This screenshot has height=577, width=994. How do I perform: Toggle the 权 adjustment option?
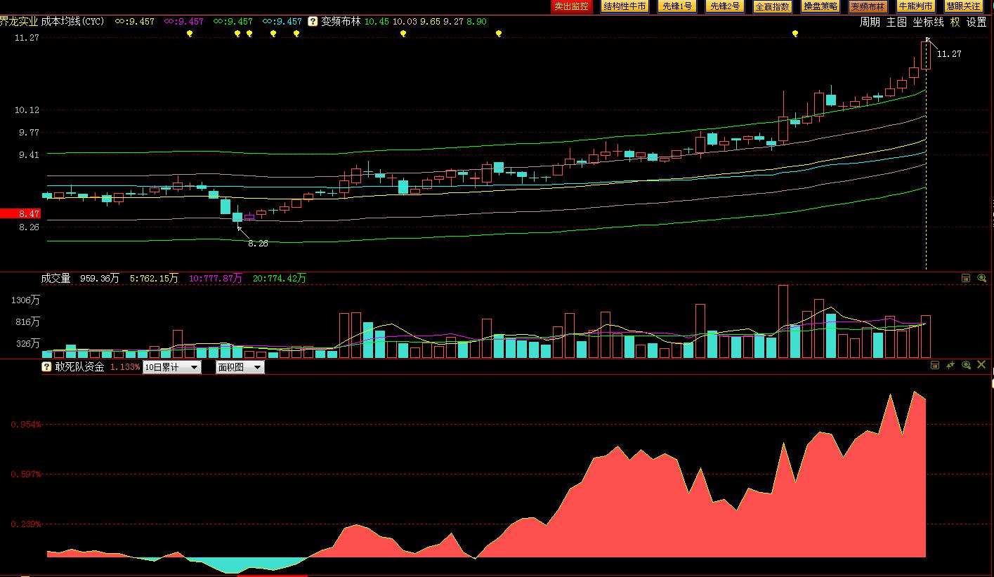[x=955, y=22]
